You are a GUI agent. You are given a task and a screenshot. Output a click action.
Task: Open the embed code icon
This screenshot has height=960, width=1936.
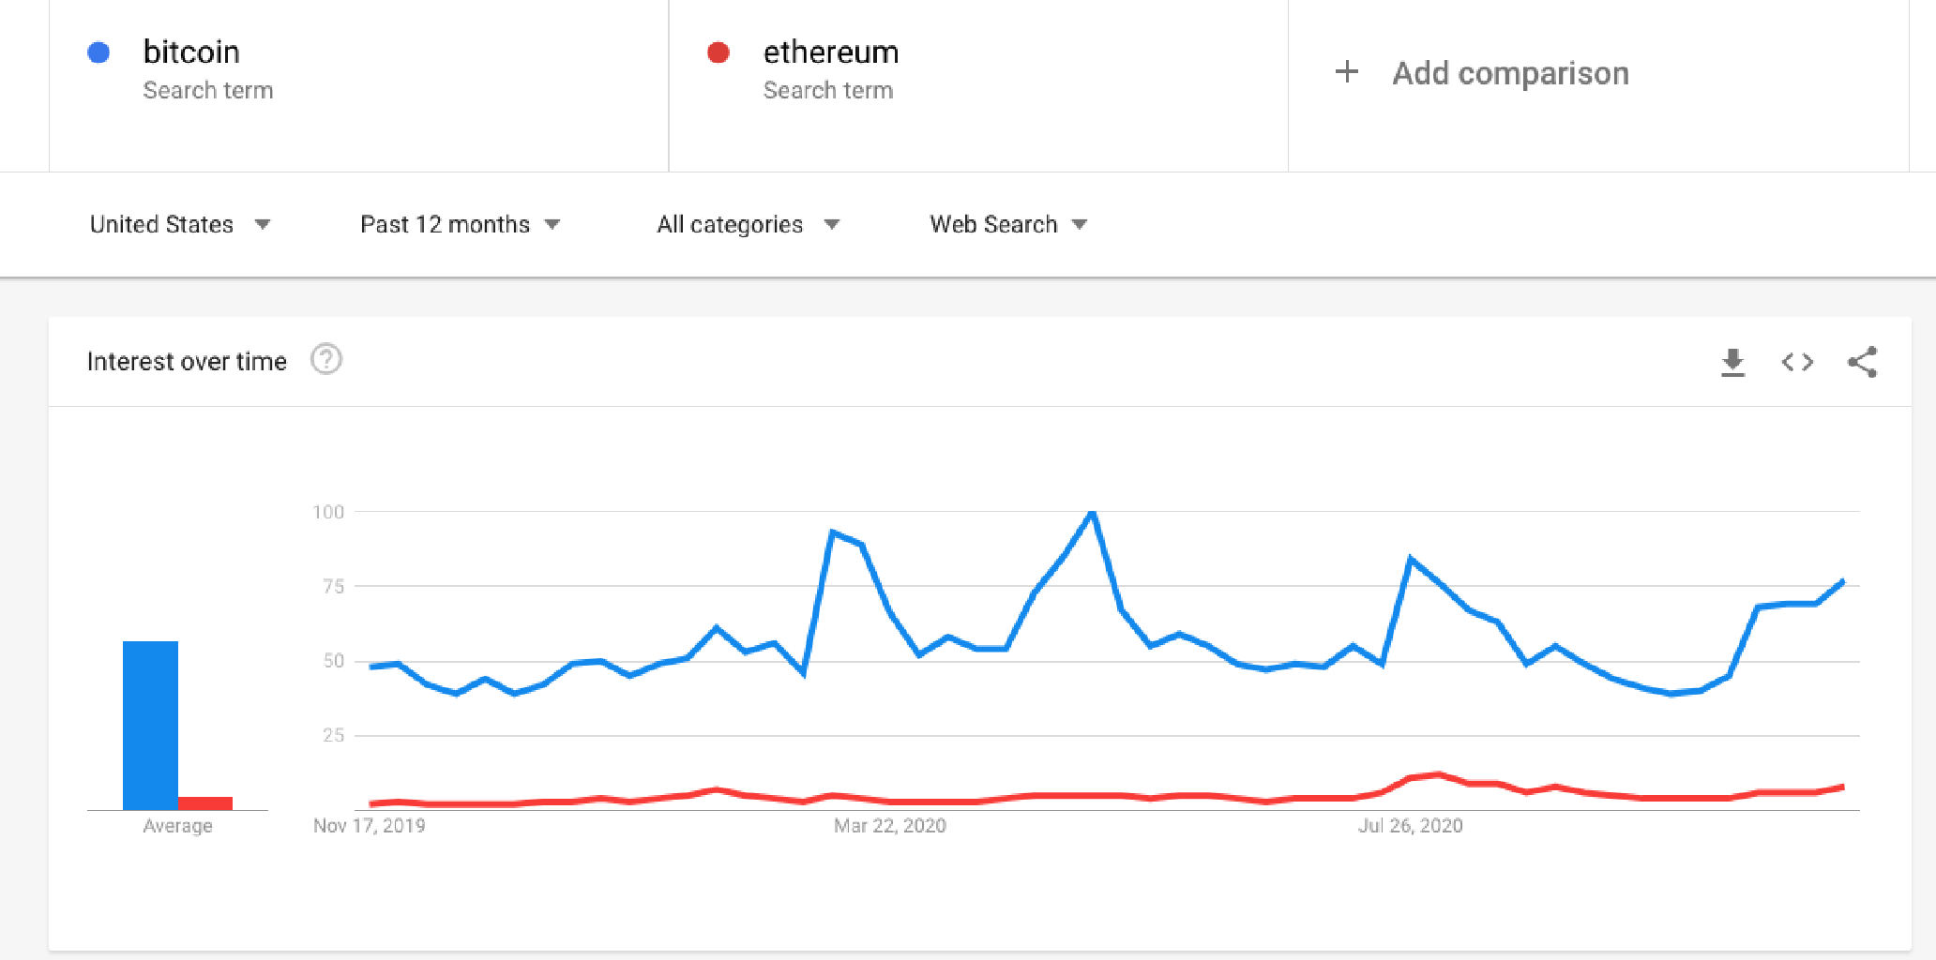[1797, 362]
